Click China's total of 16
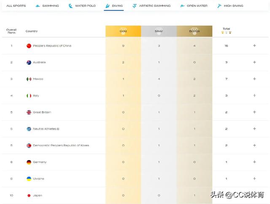 click(226, 46)
